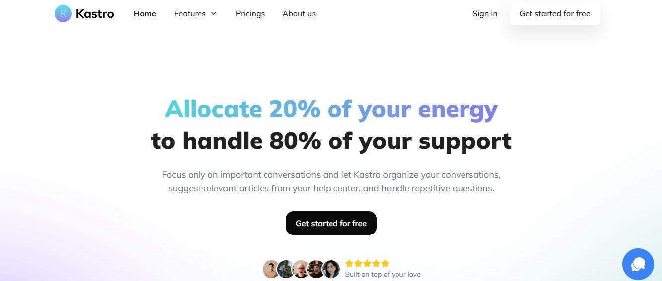The width and height of the screenshot is (662, 281).
Task: Navigate to About us
Action: (x=299, y=14)
